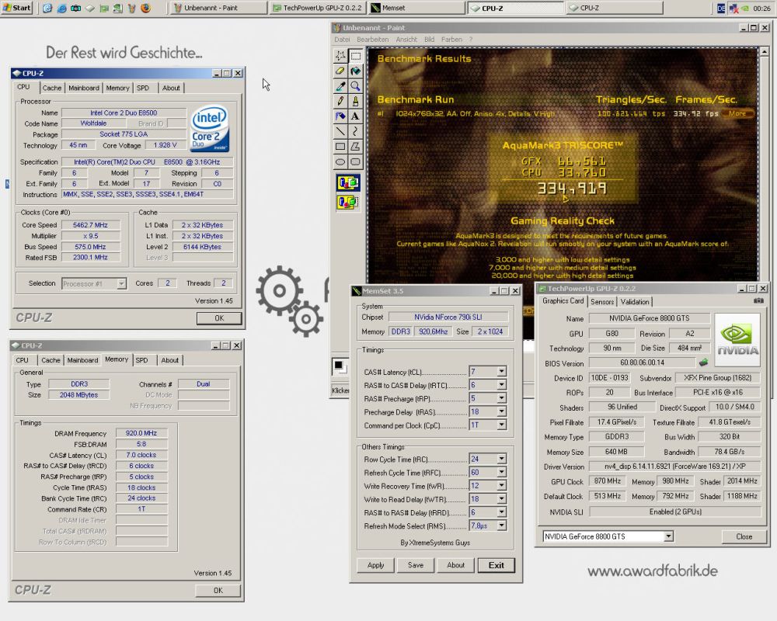
Task: Click the About button in MemSet
Action: point(455,565)
